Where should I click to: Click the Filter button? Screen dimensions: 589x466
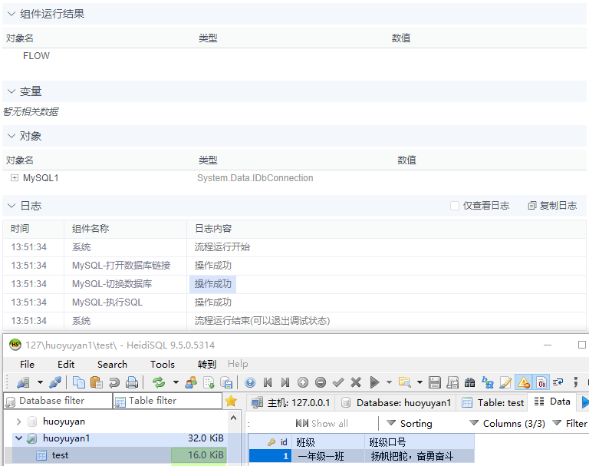tap(570, 424)
